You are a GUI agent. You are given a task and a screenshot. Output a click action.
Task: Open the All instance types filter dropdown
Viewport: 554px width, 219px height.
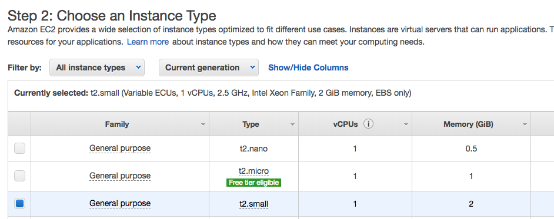pos(97,68)
